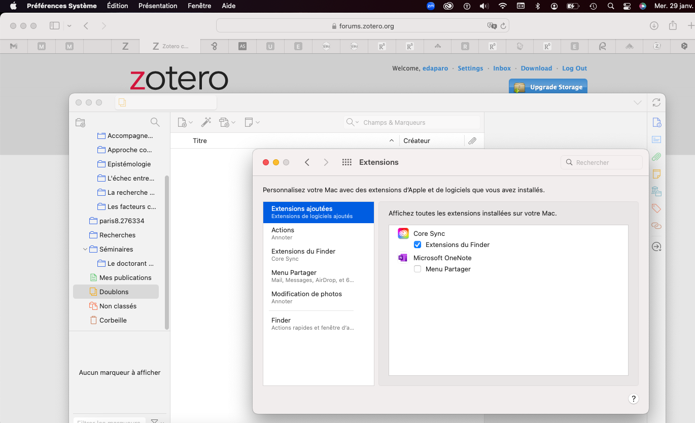This screenshot has width=695, height=423.
Task: Open New Item dropdown in Zotero
Action: [185, 122]
